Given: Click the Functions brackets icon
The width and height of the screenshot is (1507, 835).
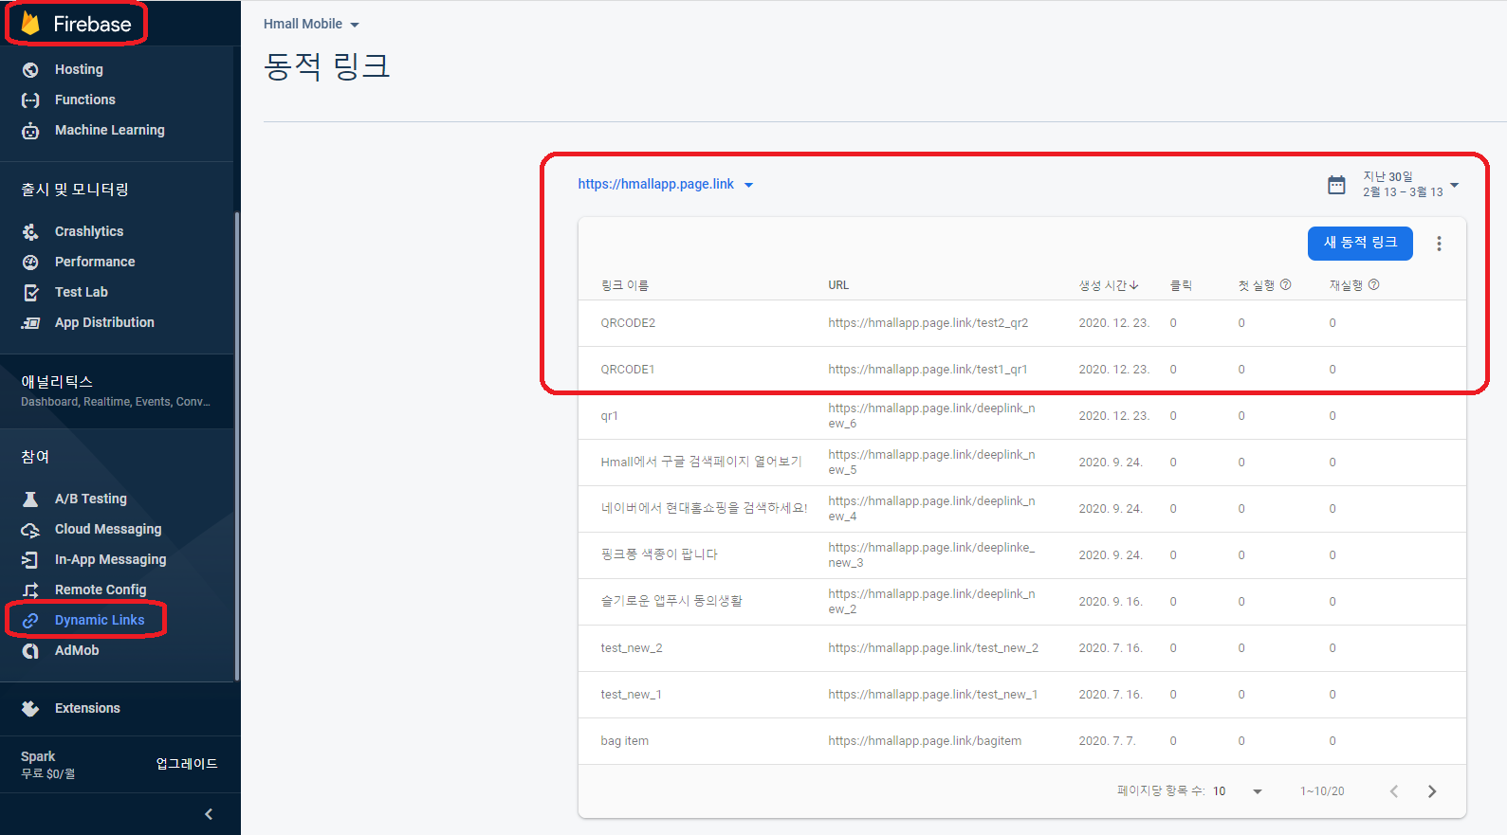Looking at the screenshot, I should click(x=30, y=100).
